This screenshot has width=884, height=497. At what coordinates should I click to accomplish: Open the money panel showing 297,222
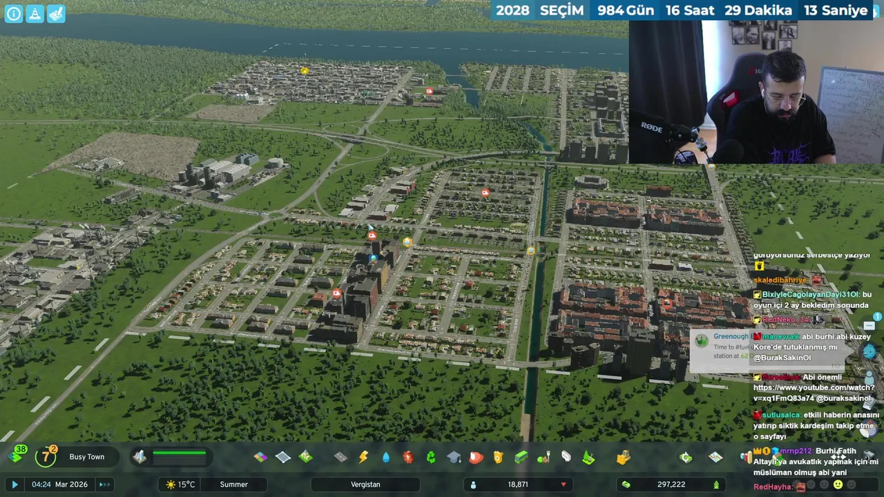(x=671, y=485)
